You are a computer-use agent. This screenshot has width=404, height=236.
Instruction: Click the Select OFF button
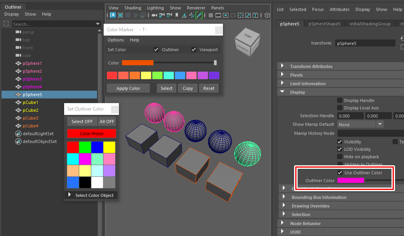click(x=82, y=122)
